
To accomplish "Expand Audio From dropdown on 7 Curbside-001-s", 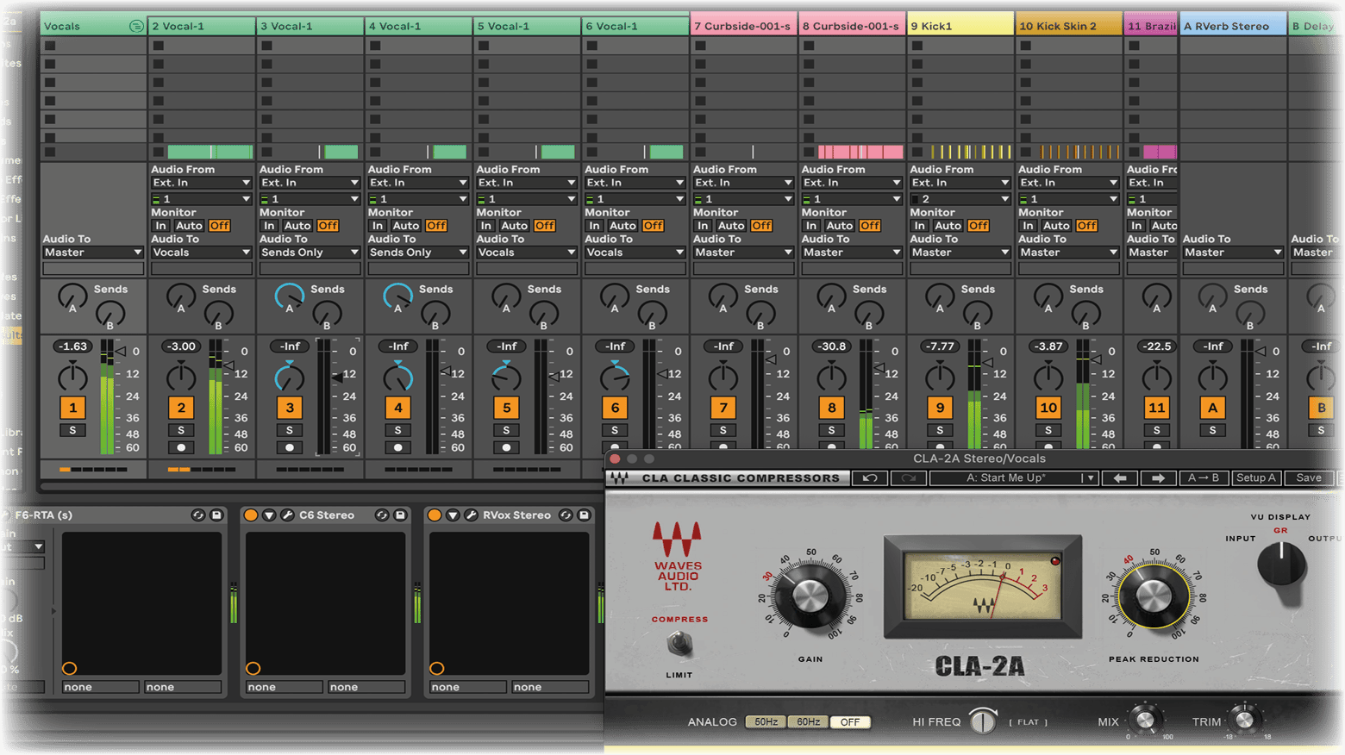I will (x=742, y=183).
